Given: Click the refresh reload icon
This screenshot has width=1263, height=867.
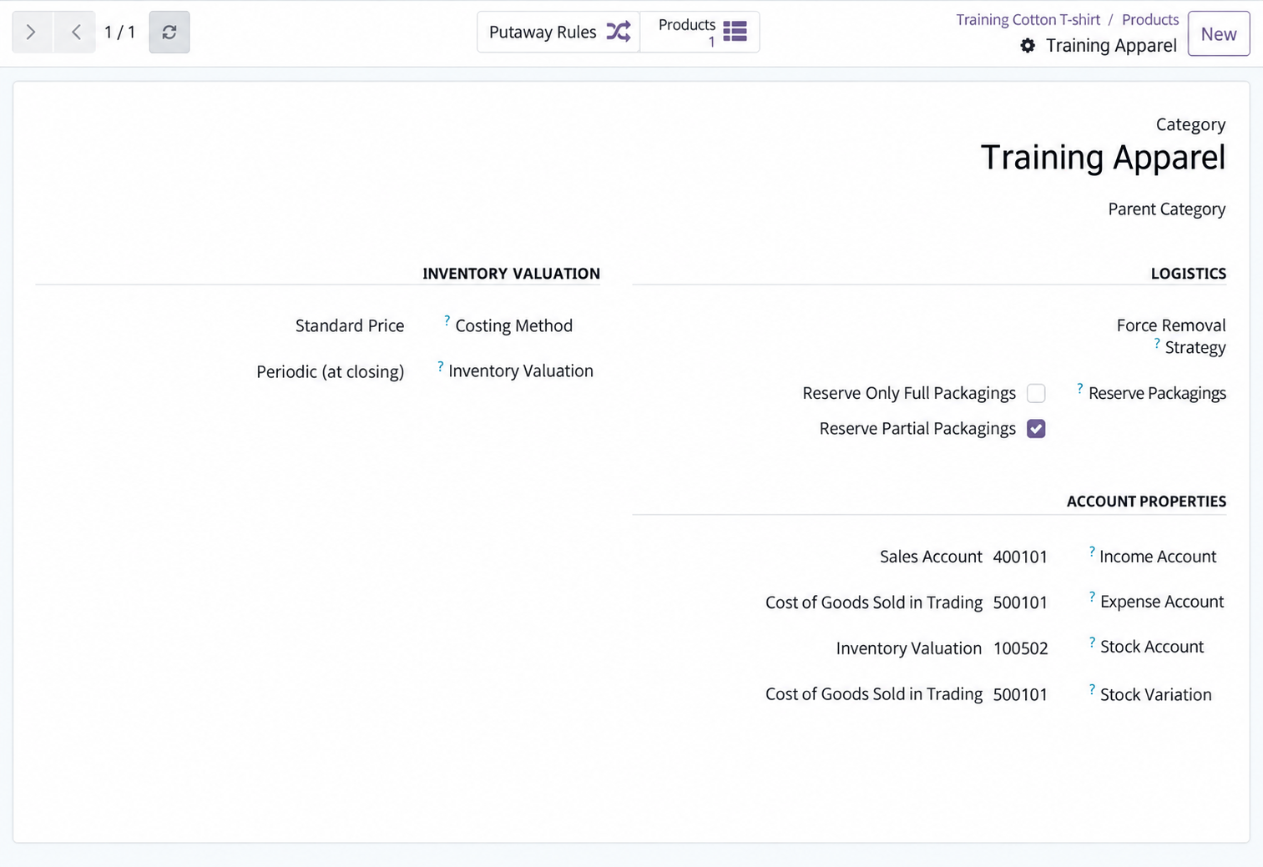Looking at the screenshot, I should point(169,33).
